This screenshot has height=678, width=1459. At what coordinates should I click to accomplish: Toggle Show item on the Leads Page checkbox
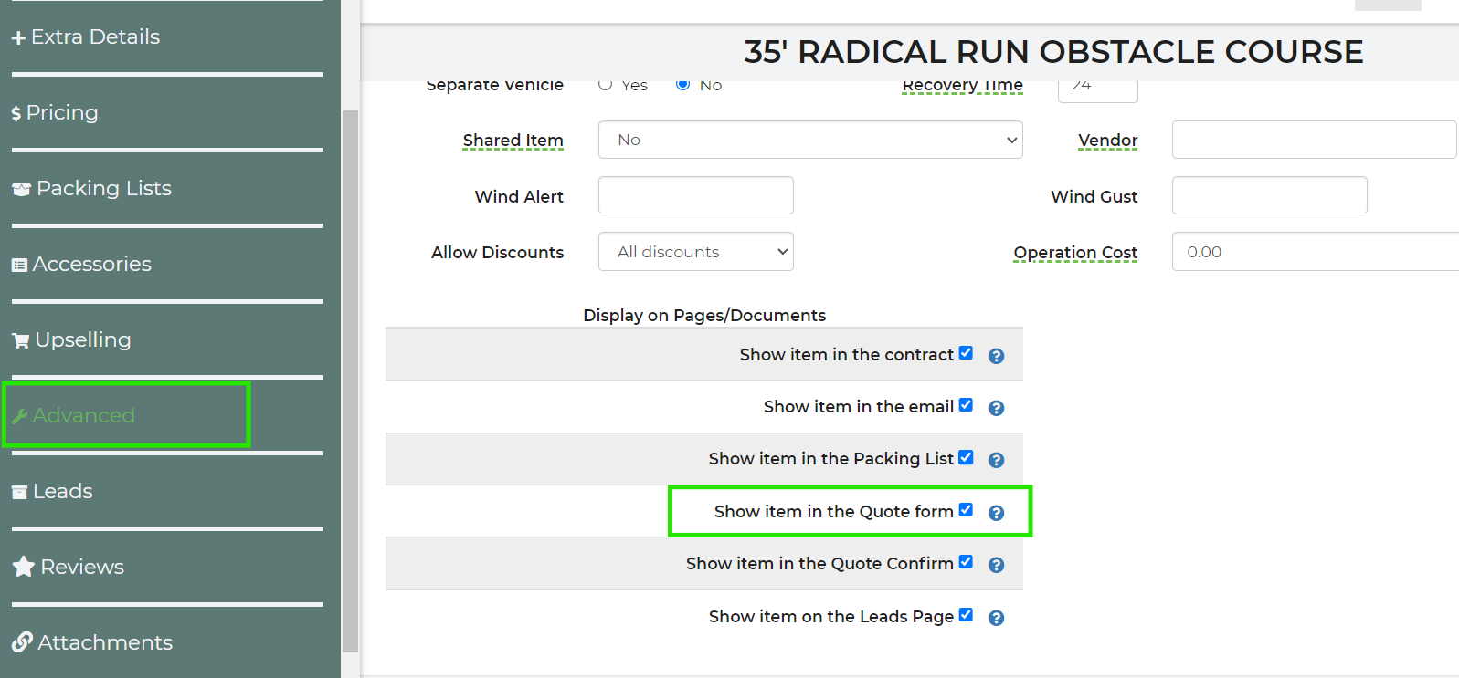point(966,615)
